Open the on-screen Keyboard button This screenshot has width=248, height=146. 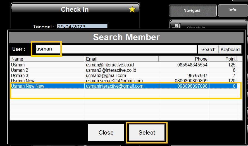(230, 49)
